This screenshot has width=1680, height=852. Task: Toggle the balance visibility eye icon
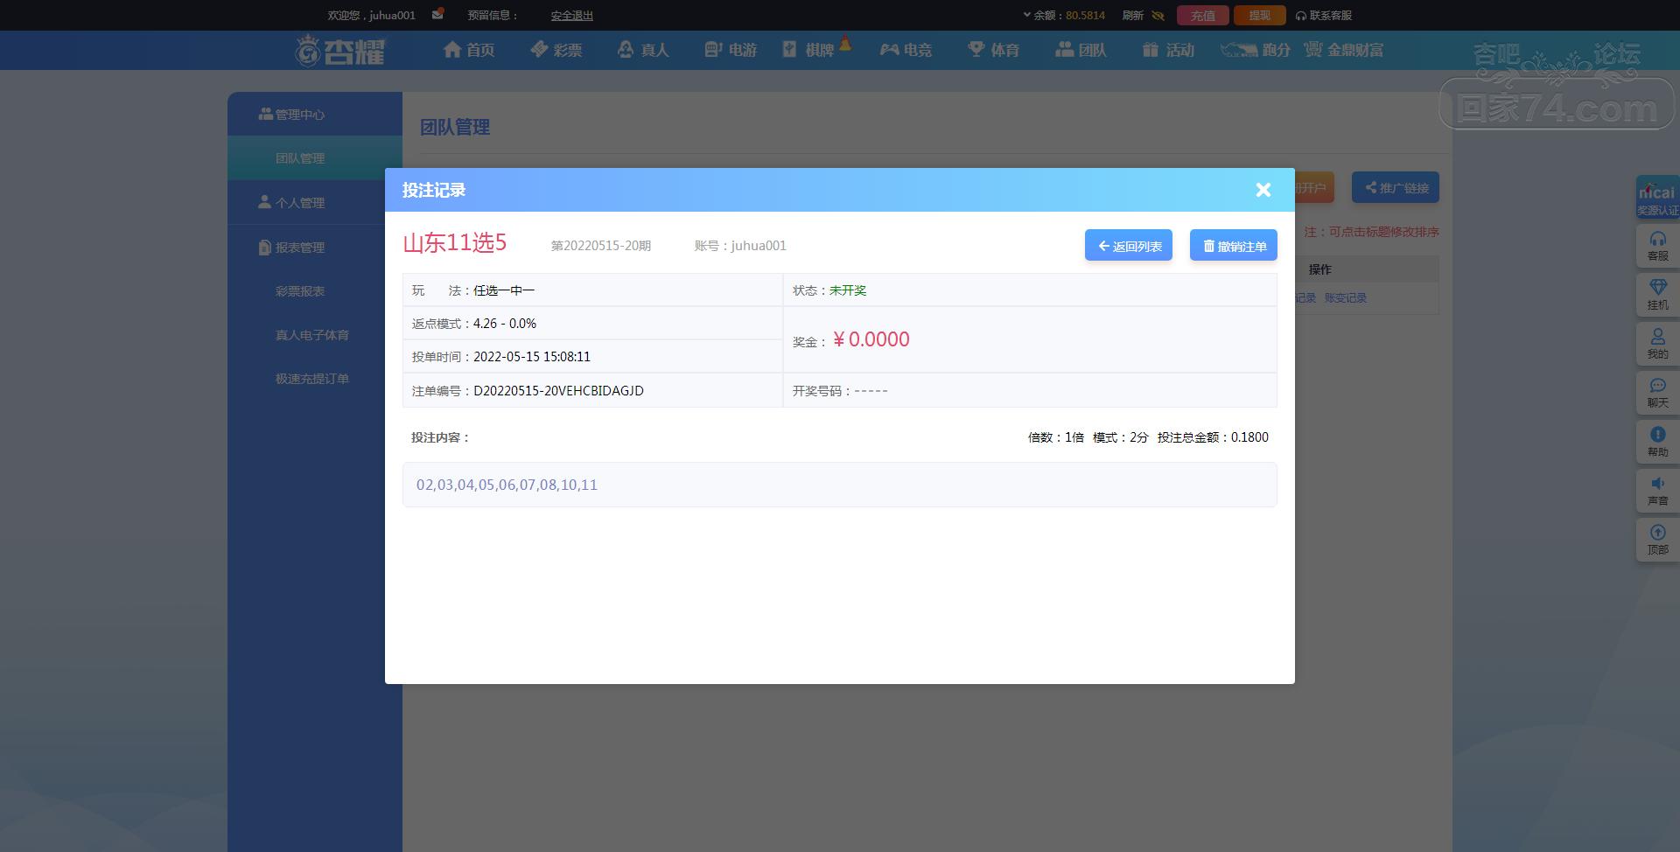coord(1158,16)
